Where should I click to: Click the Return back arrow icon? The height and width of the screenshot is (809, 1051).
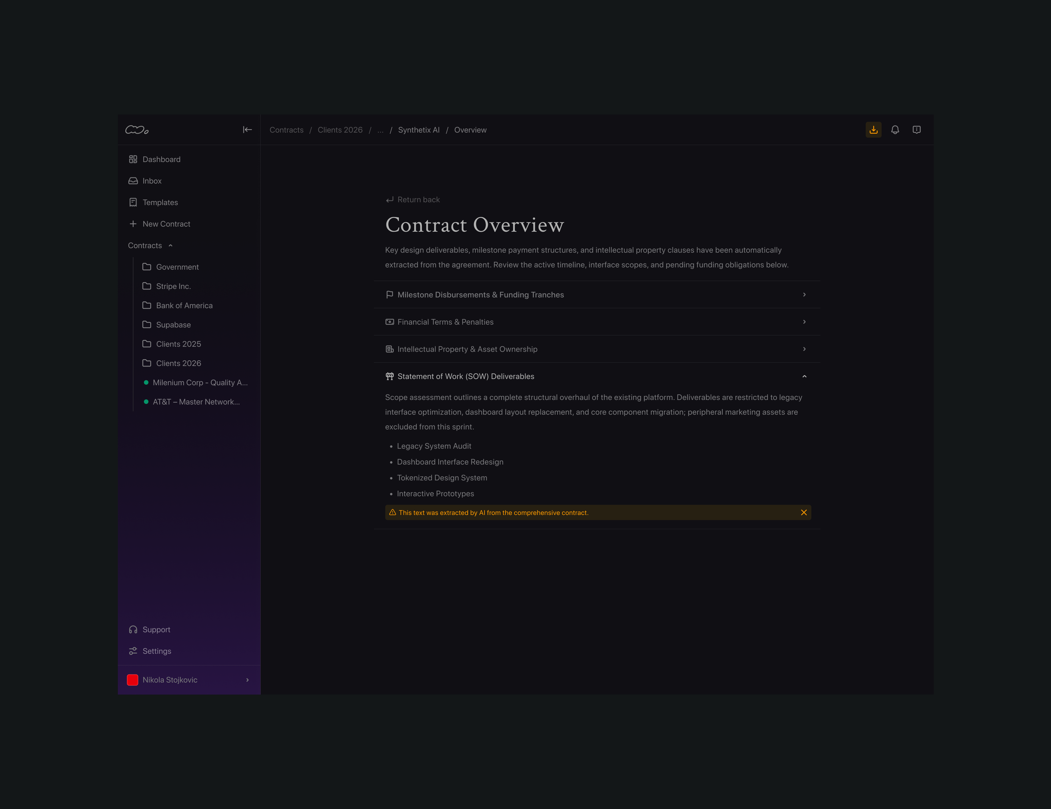[x=390, y=200]
